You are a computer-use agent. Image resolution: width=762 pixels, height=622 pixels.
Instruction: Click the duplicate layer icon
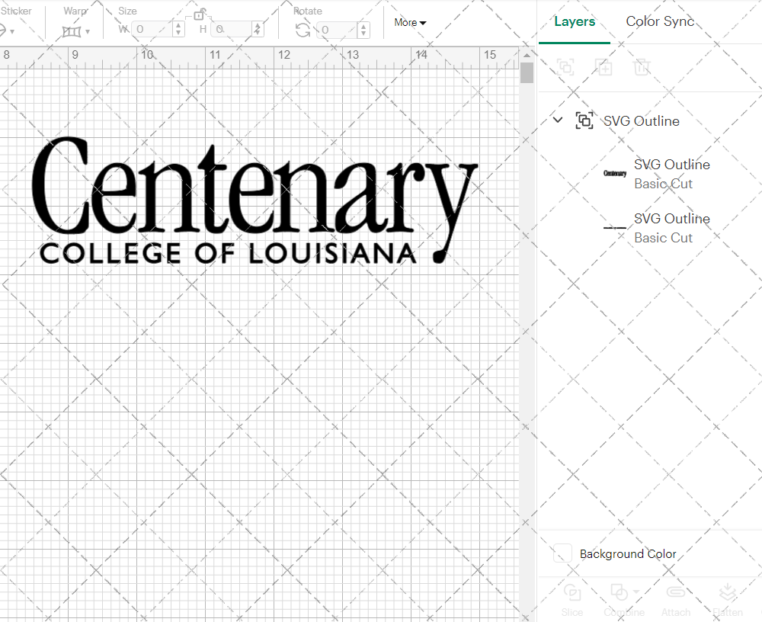(604, 67)
